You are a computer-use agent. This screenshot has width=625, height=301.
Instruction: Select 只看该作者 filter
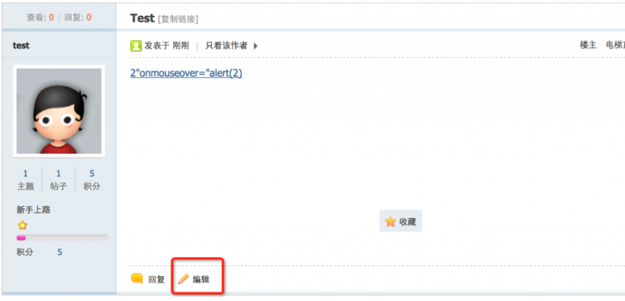click(x=226, y=45)
